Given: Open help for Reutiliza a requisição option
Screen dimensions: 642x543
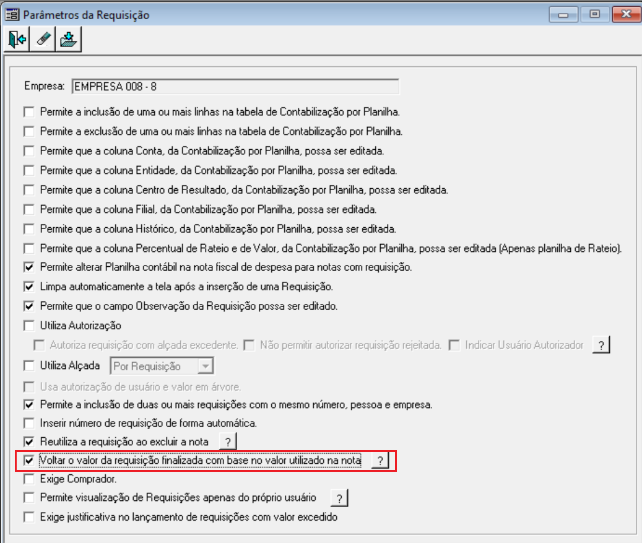Looking at the screenshot, I should point(228,442).
